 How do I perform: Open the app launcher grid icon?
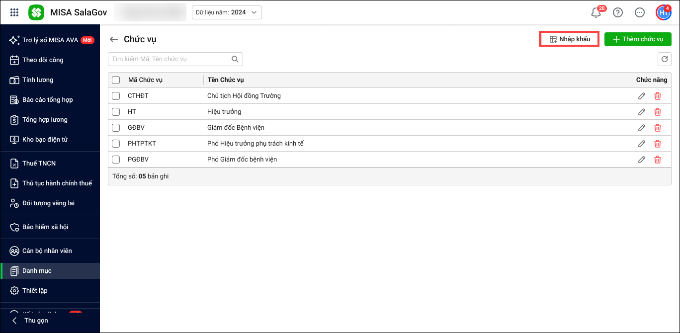tap(14, 12)
